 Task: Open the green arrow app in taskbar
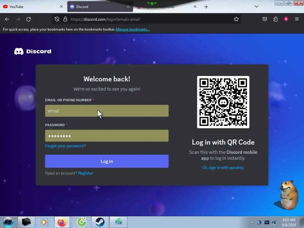click(x=118, y=222)
